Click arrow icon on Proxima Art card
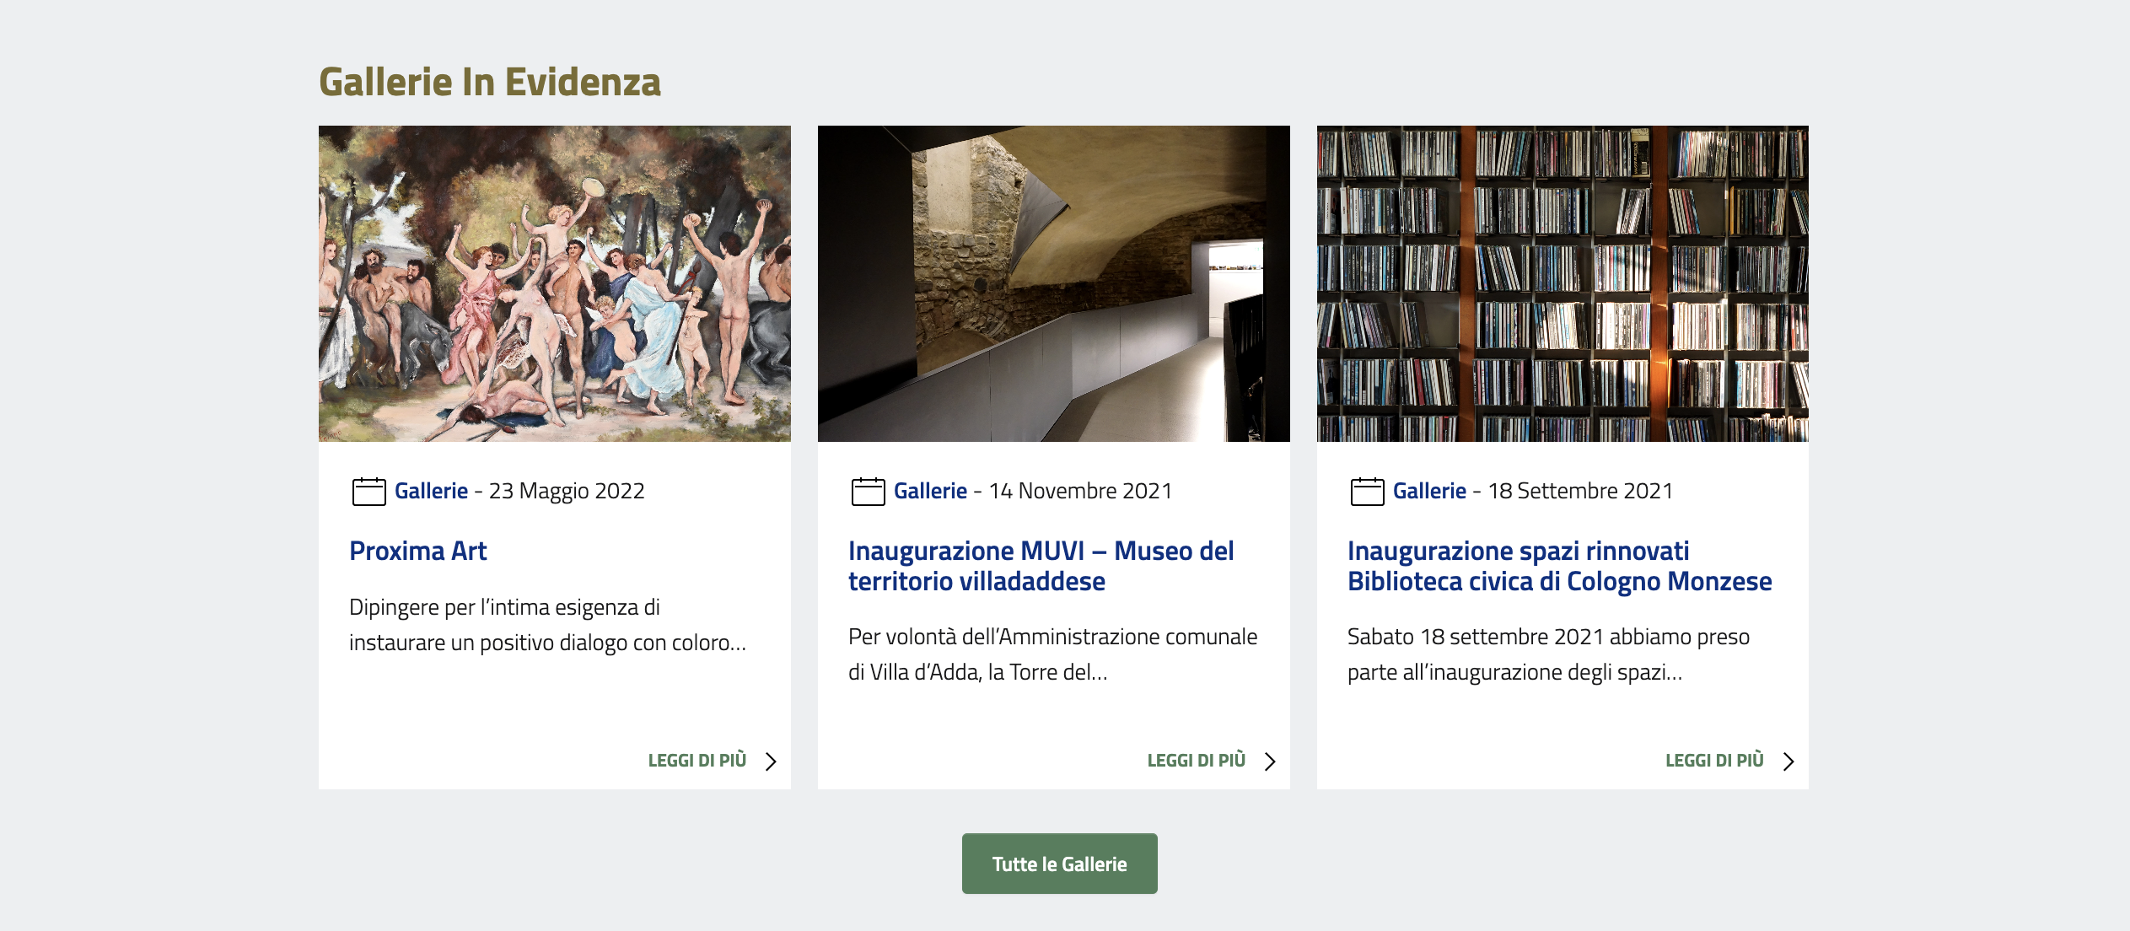The width and height of the screenshot is (2130, 931). tap(771, 761)
